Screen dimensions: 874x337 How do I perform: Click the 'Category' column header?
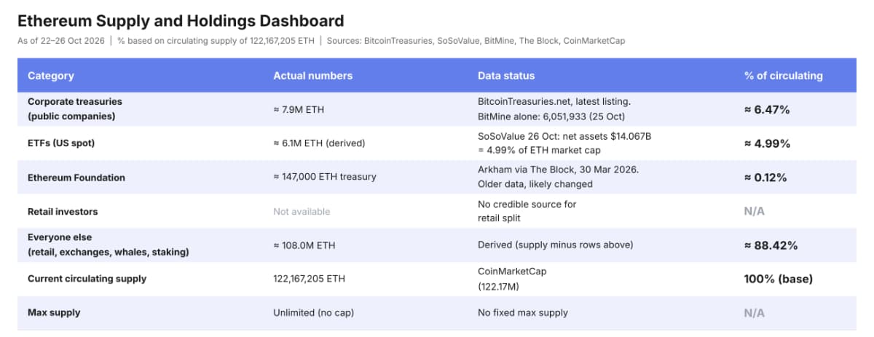51,76
